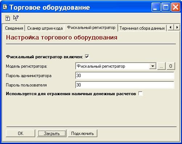Go to Терминал сбора данных tab
Image resolution: width=182 pixels, height=144 pixels.
point(142,28)
